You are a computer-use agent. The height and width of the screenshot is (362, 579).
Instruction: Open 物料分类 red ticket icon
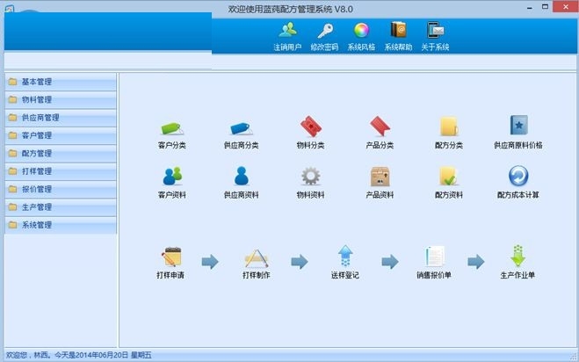click(310, 127)
